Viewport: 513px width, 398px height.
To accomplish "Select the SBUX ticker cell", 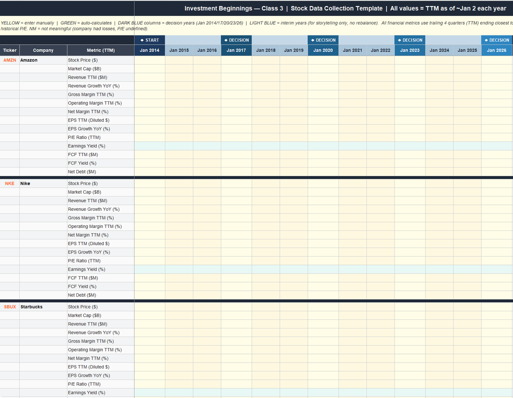I will pos(10,307).
